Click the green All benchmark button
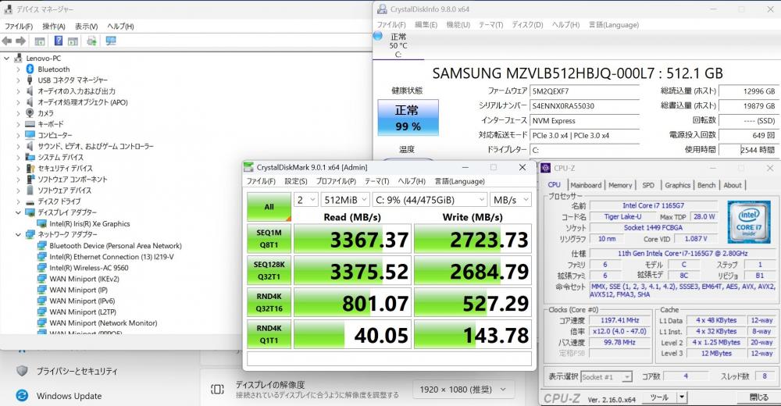 point(269,207)
